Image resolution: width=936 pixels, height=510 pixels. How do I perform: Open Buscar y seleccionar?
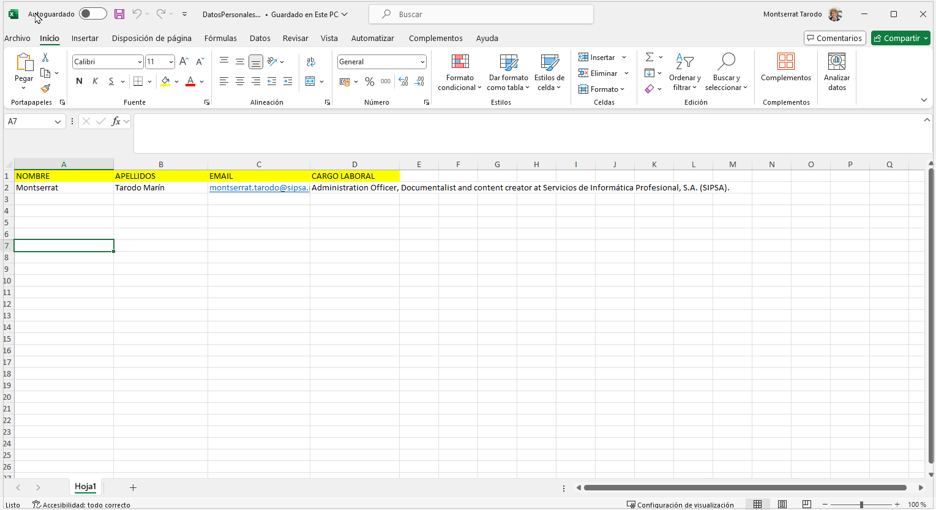[726, 72]
